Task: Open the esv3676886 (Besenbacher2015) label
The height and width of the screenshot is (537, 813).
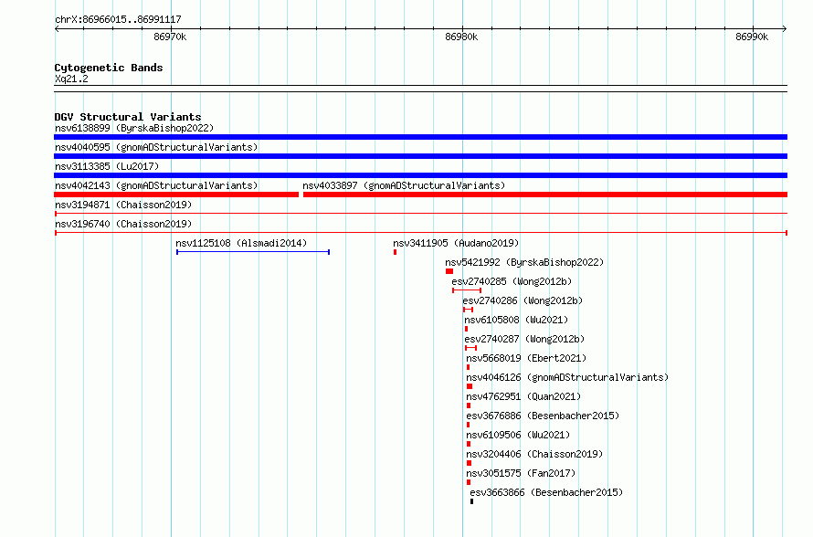Action: [543, 416]
